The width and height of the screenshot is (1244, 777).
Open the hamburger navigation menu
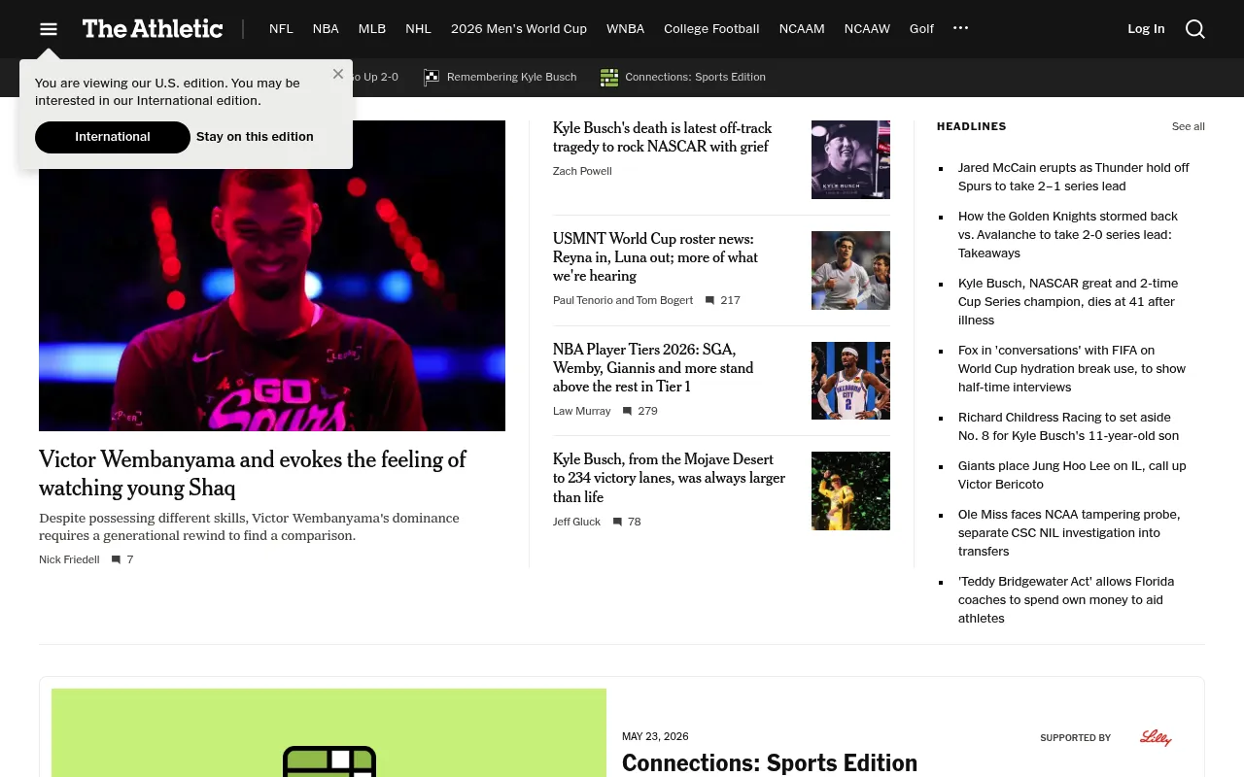point(49,29)
